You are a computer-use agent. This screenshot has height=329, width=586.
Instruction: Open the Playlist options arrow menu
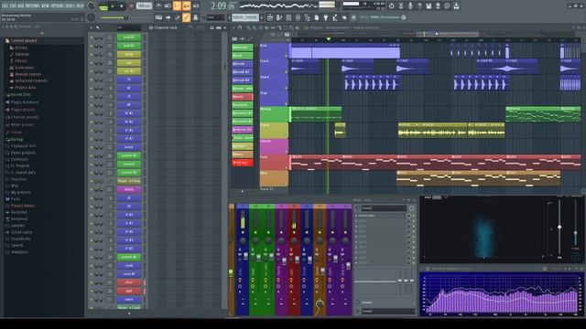tap(233, 27)
